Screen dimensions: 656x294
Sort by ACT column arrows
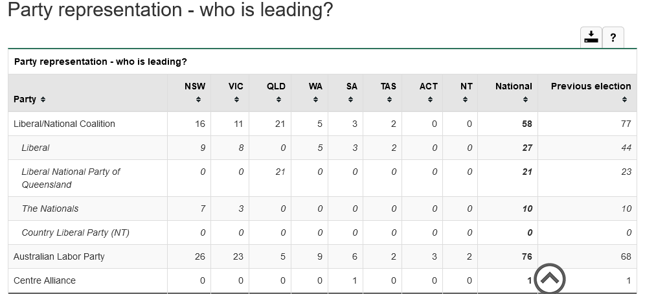click(430, 99)
